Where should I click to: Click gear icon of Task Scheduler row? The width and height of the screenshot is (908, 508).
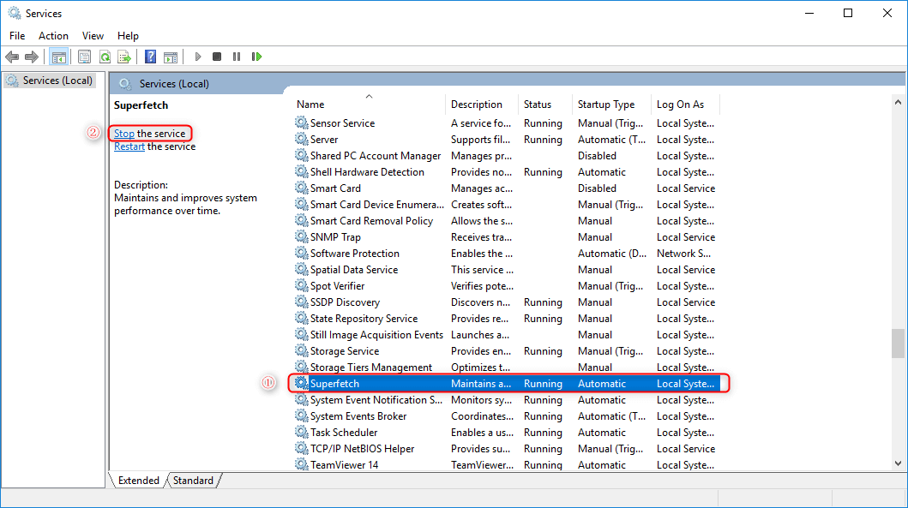(301, 432)
